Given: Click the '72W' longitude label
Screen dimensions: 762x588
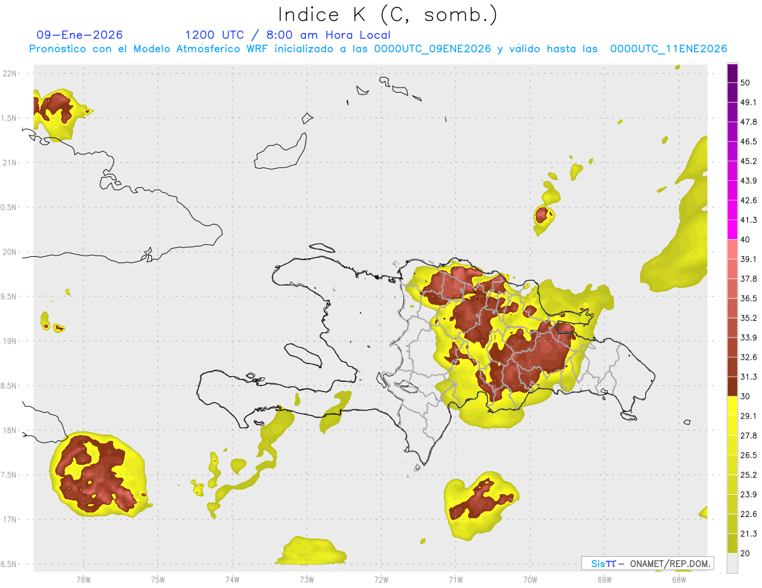Looking at the screenshot, I should click(381, 580).
